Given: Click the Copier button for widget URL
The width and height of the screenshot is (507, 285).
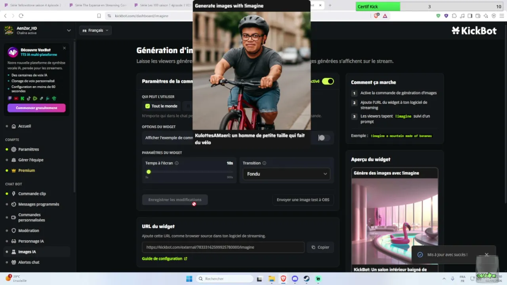Looking at the screenshot, I should 320,247.
